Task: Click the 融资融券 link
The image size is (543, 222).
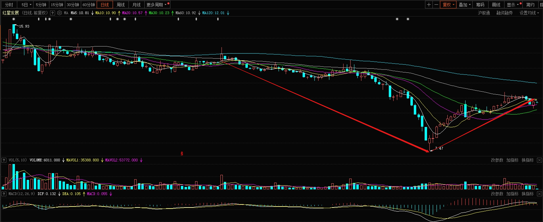Action: (504, 13)
